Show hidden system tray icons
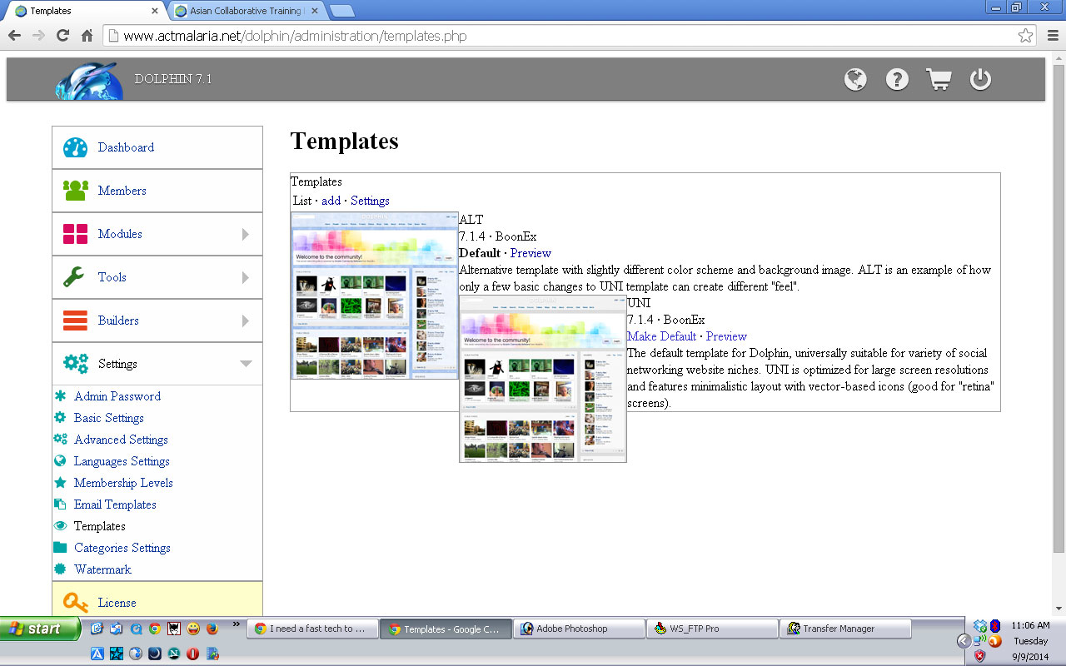 [x=964, y=641]
